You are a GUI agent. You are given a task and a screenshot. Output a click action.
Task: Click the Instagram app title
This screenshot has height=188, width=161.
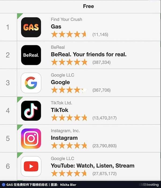64,138
